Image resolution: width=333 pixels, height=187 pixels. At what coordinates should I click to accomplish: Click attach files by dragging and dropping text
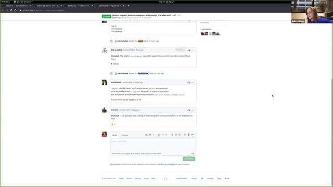pyautogui.click(x=136, y=154)
